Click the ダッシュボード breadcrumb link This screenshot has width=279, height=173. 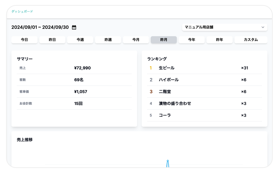pos(22,12)
